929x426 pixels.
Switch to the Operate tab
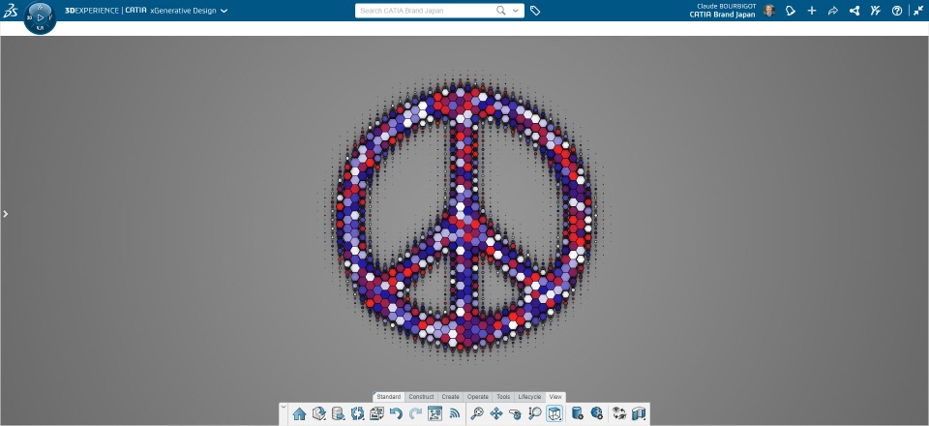pos(477,397)
